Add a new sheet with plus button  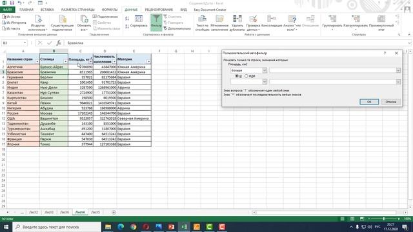pos(114,212)
